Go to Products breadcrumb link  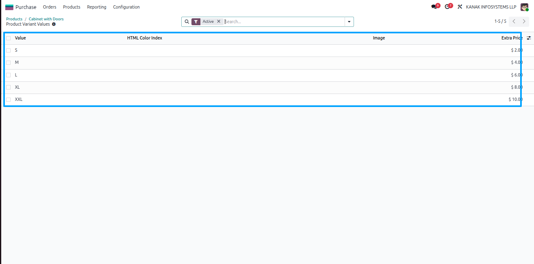14,19
